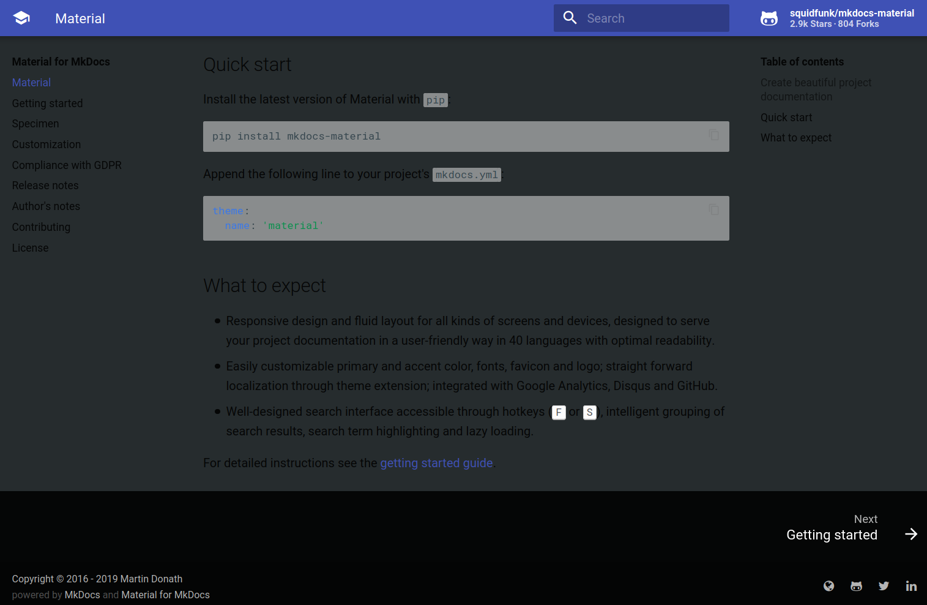This screenshot has height=605, width=927.
Task: Click the GitHub cat repository icon in header
Action: pos(769,18)
